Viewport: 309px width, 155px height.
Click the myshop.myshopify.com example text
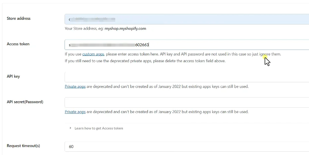point(125,29)
